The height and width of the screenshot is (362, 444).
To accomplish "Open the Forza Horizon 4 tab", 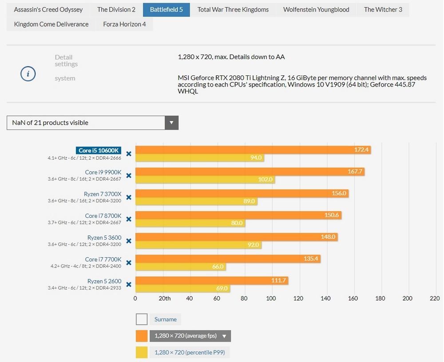I will [x=124, y=24].
